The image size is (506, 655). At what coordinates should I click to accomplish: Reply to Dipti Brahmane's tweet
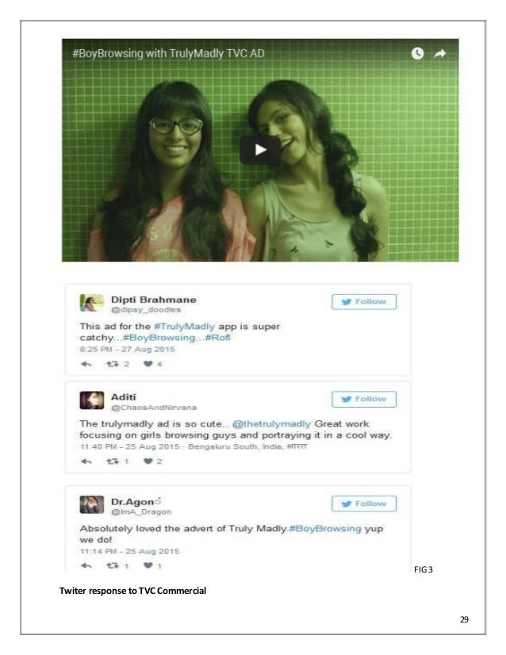pos(86,364)
